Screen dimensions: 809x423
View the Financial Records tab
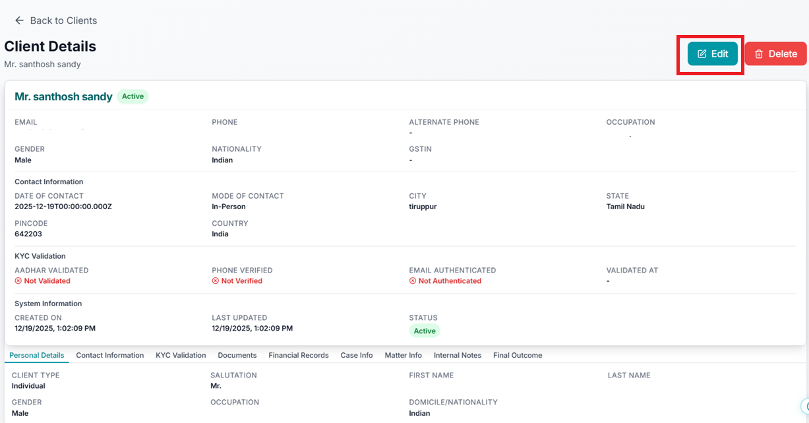tap(298, 355)
